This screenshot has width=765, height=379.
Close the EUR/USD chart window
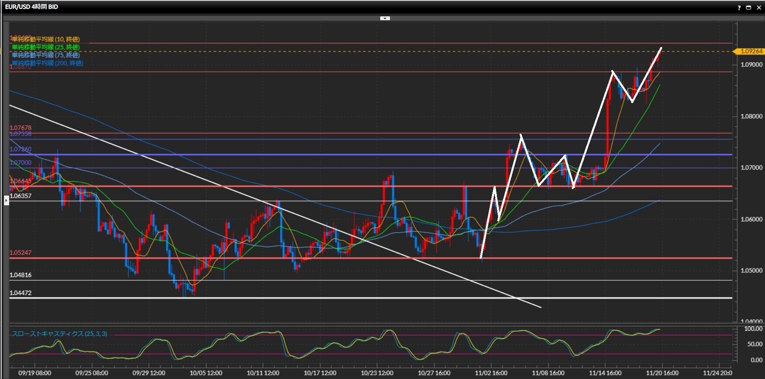point(759,8)
